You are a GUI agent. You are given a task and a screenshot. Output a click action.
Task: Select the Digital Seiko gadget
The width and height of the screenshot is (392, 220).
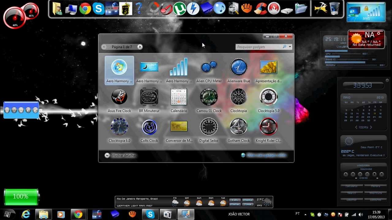[209, 130]
